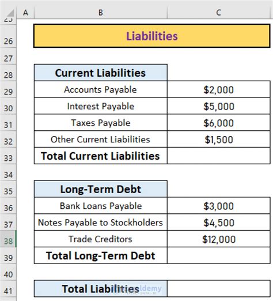
Task: Select the Current Liabilities header cell
Action: click(101, 73)
